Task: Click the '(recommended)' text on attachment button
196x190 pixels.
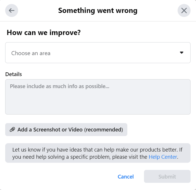Action: (x=104, y=130)
